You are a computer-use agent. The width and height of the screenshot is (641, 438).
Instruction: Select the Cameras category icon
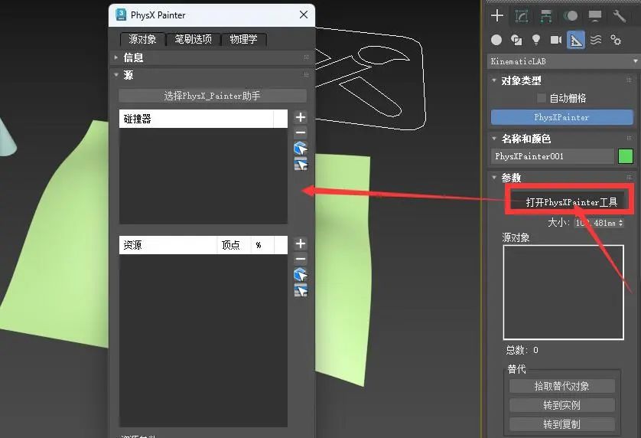(x=556, y=40)
